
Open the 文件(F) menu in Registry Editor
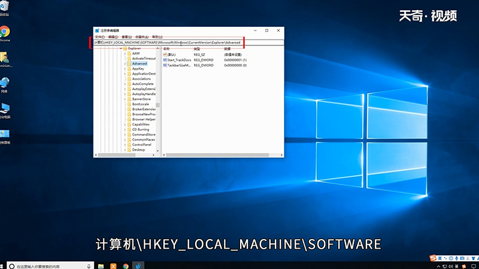100,37
